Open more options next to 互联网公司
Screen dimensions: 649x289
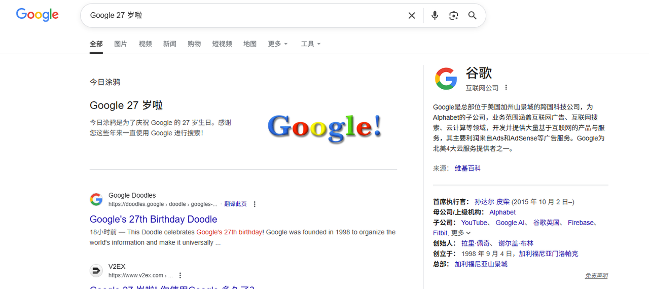tap(506, 88)
